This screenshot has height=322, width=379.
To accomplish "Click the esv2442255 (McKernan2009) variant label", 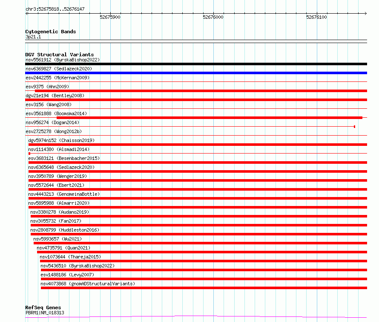I will click(x=57, y=78).
